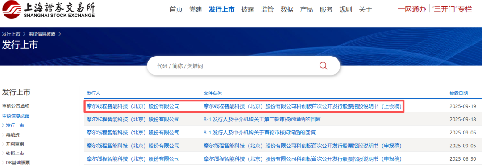Expand 发行上市 sidebar sub-item
Viewport: 482px width, 166px height.
coord(15,125)
